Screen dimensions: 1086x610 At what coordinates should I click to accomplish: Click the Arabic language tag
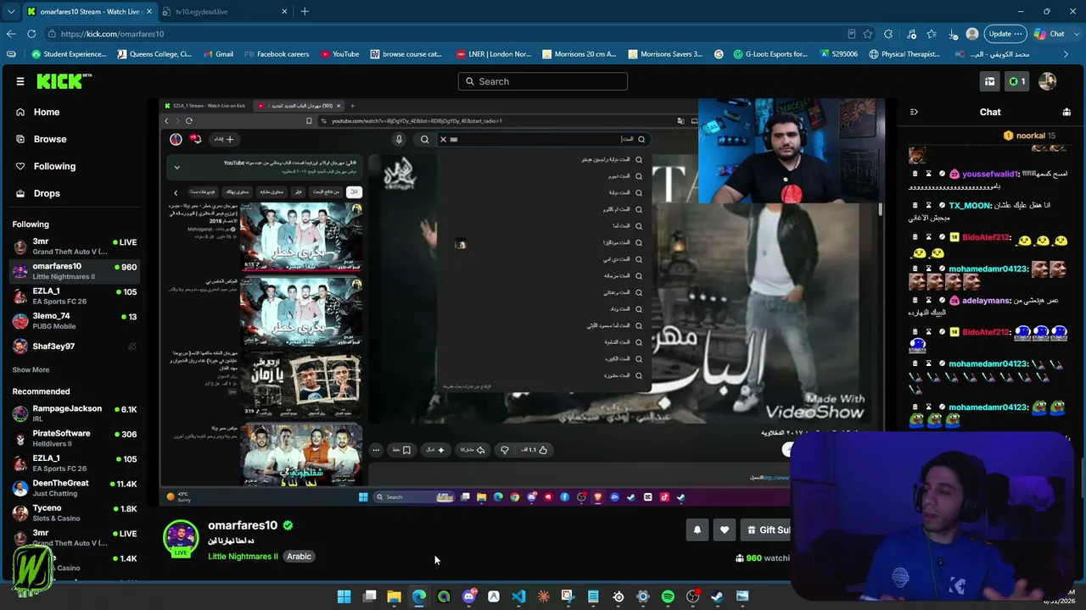point(299,557)
